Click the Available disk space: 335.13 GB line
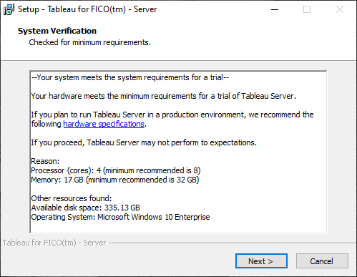 pyautogui.click(x=85, y=208)
